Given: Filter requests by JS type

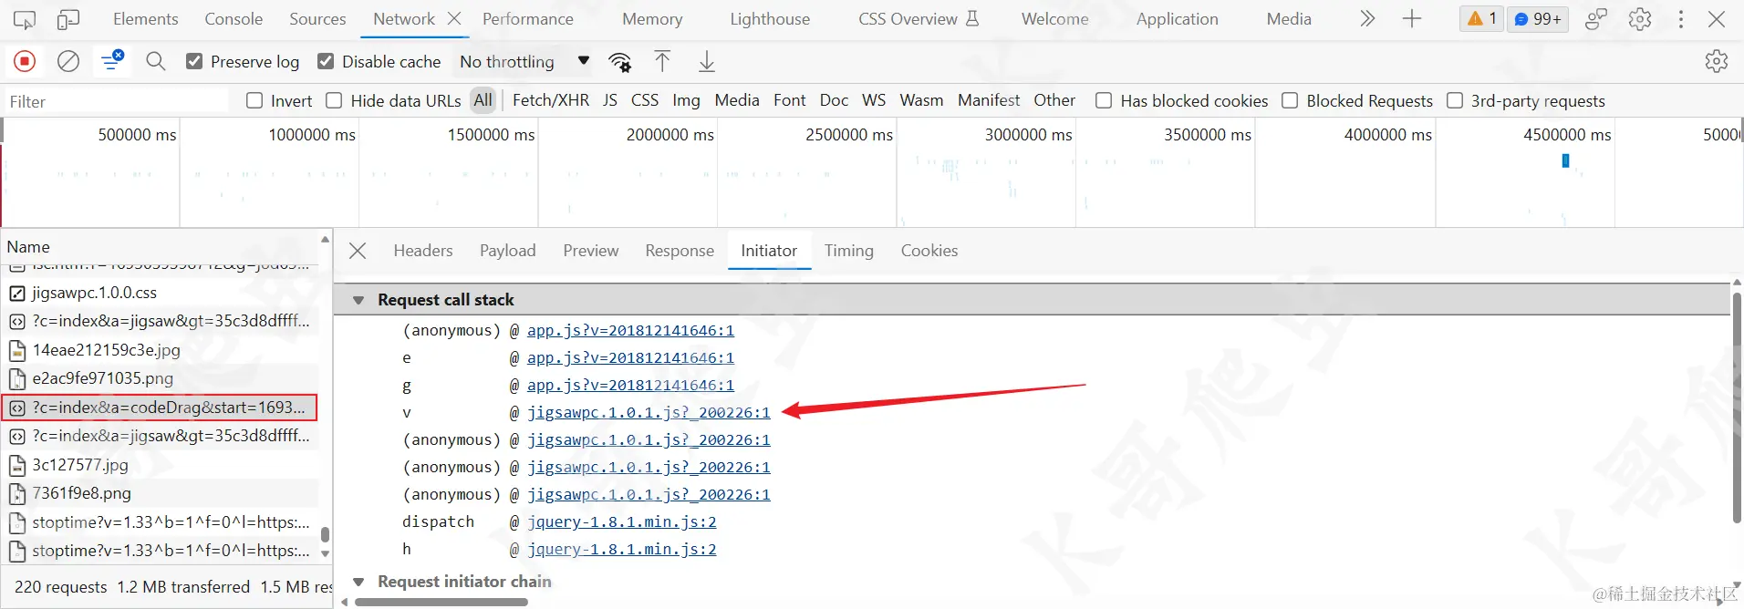Looking at the screenshot, I should (x=610, y=100).
